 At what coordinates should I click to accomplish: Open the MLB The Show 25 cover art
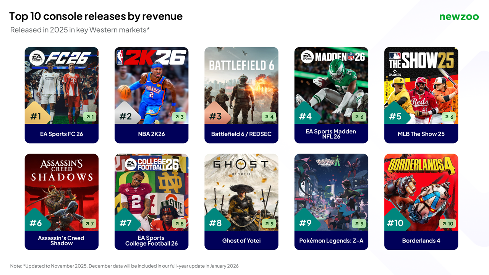coord(421,86)
